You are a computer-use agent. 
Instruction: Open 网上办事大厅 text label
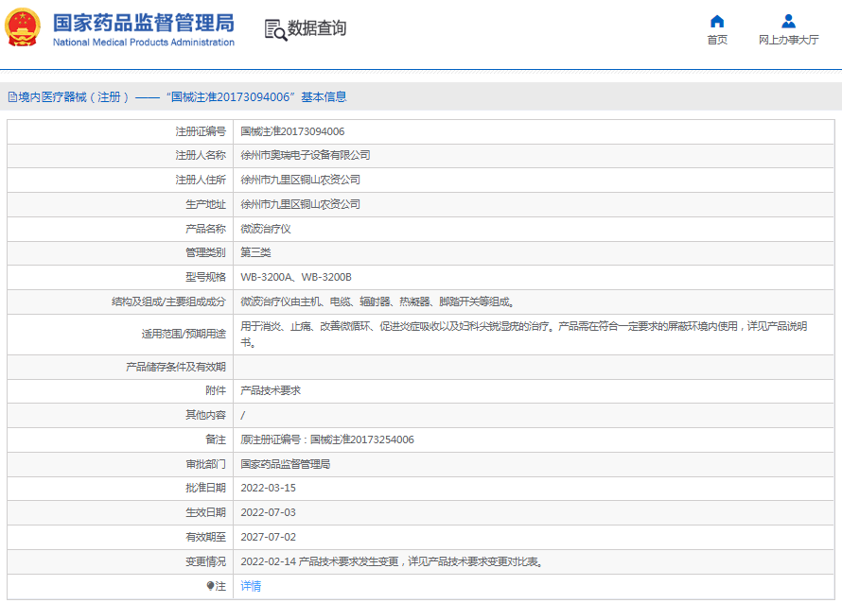coord(788,40)
